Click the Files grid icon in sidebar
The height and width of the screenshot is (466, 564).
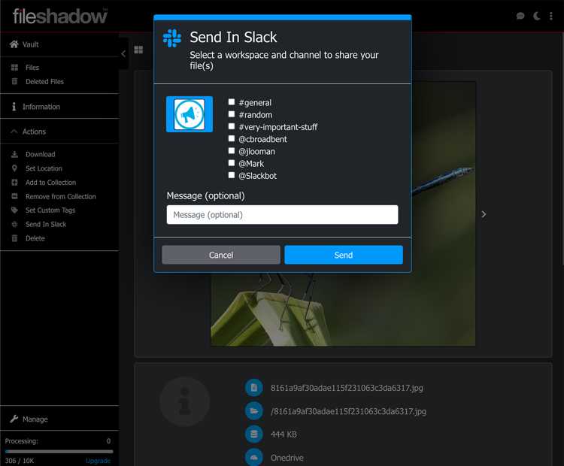pos(14,67)
